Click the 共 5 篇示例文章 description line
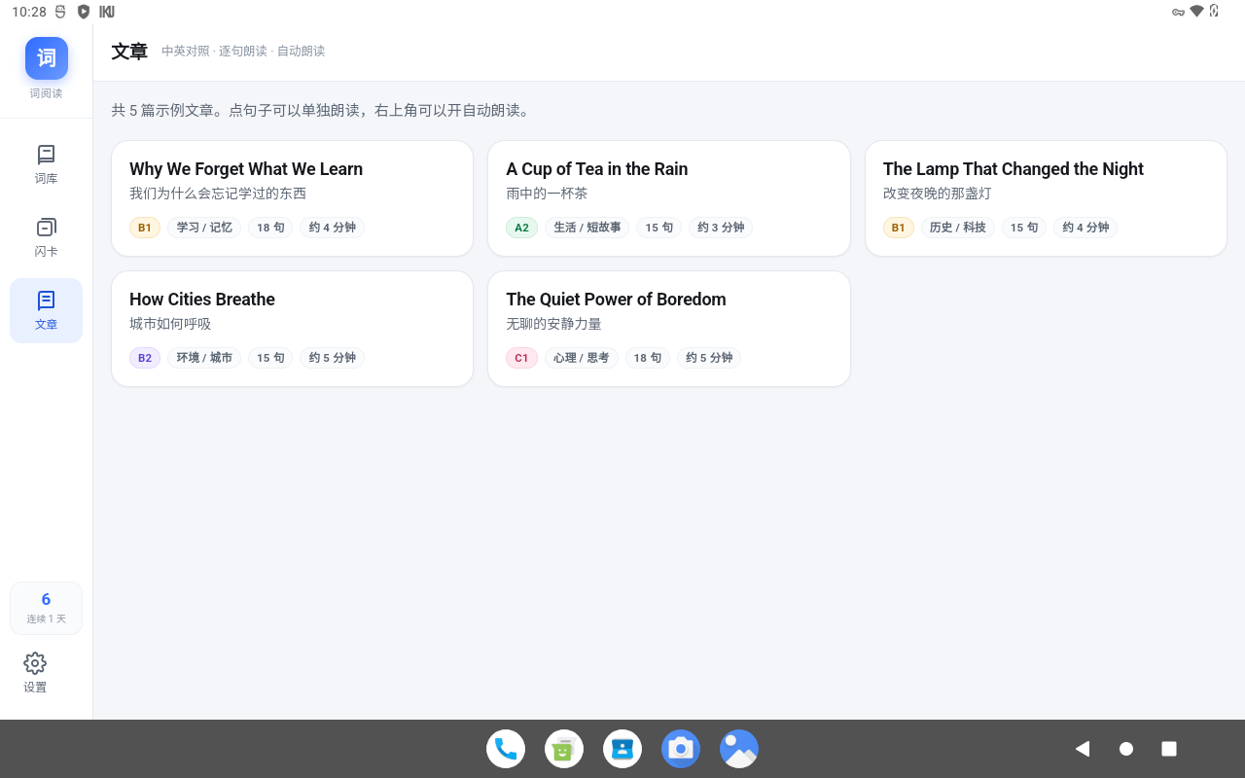Viewport: 1245px width, 778px height. [322, 111]
